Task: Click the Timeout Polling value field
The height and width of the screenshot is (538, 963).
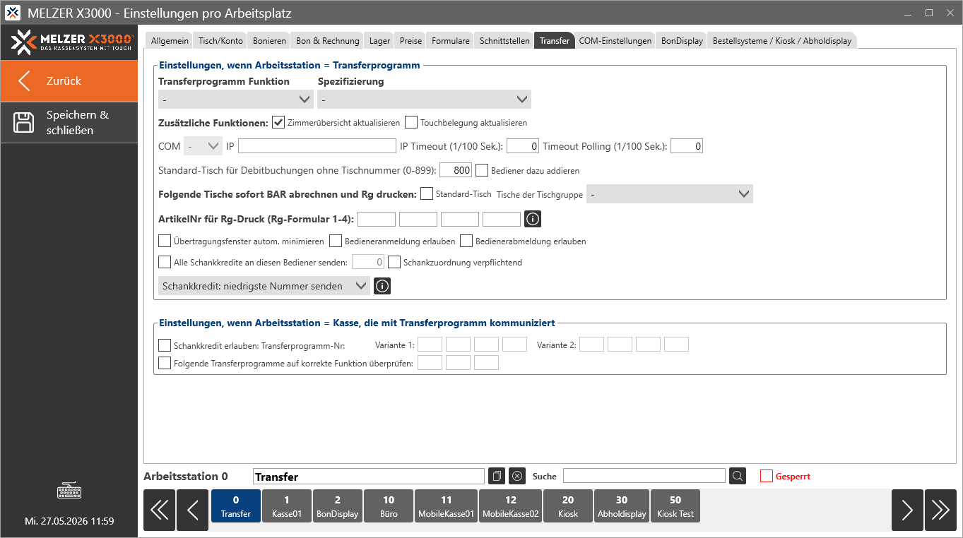Action: [687, 146]
